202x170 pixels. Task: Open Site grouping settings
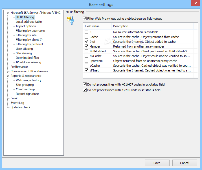25,85
